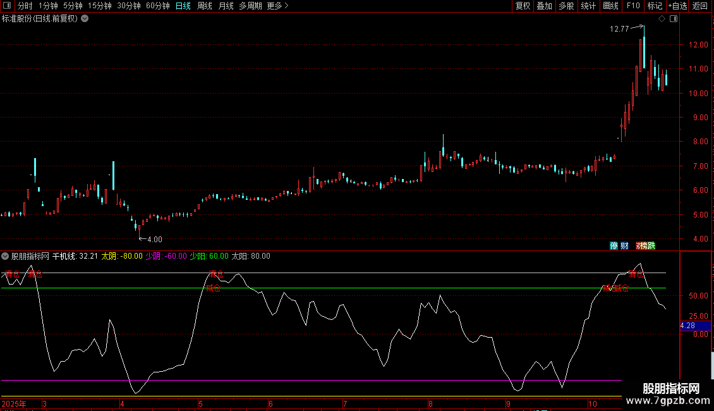This screenshot has height=411, width=714.
Task: Click the 返回 back button
Action: click(x=700, y=6)
